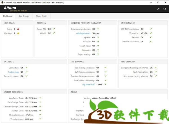Viewport: 169px width, 124px height.
Task: Click the Backups check mark
Action: [151, 37]
